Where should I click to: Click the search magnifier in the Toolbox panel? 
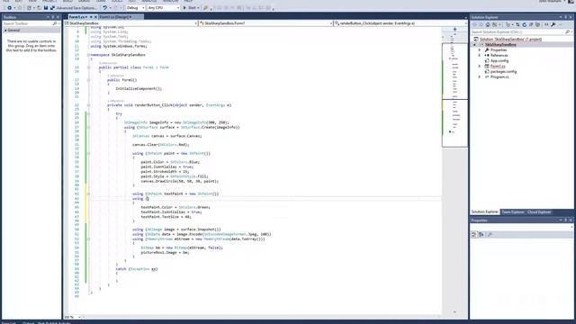pos(55,23)
